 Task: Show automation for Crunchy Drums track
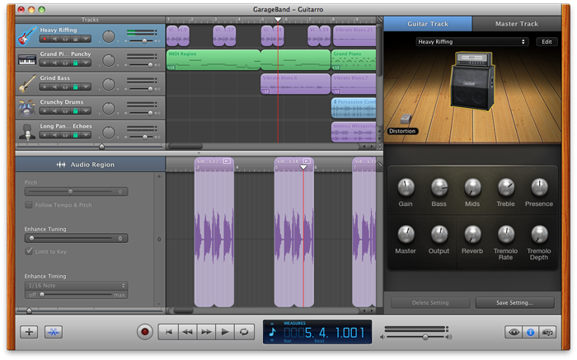click(x=86, y=111)
